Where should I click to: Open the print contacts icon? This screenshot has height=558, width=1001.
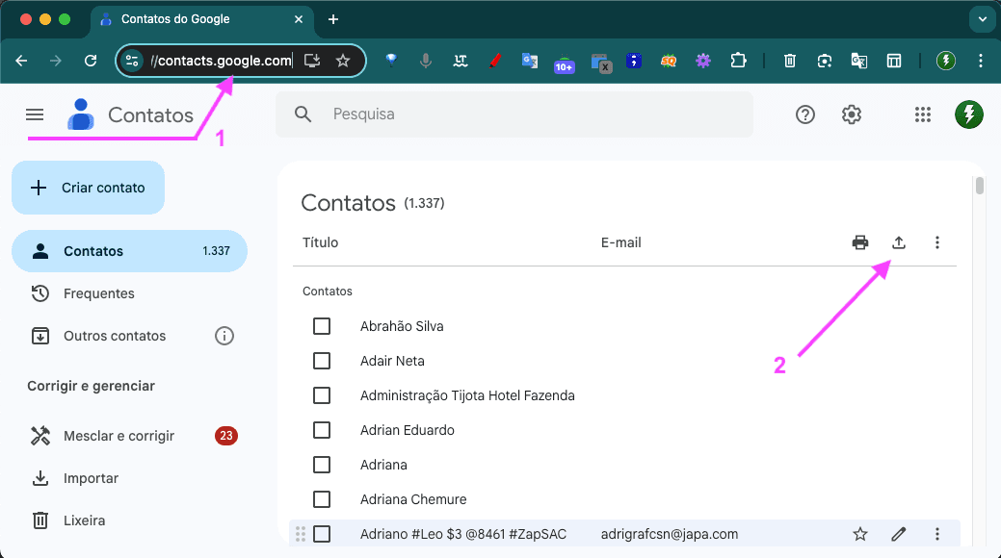859,242
